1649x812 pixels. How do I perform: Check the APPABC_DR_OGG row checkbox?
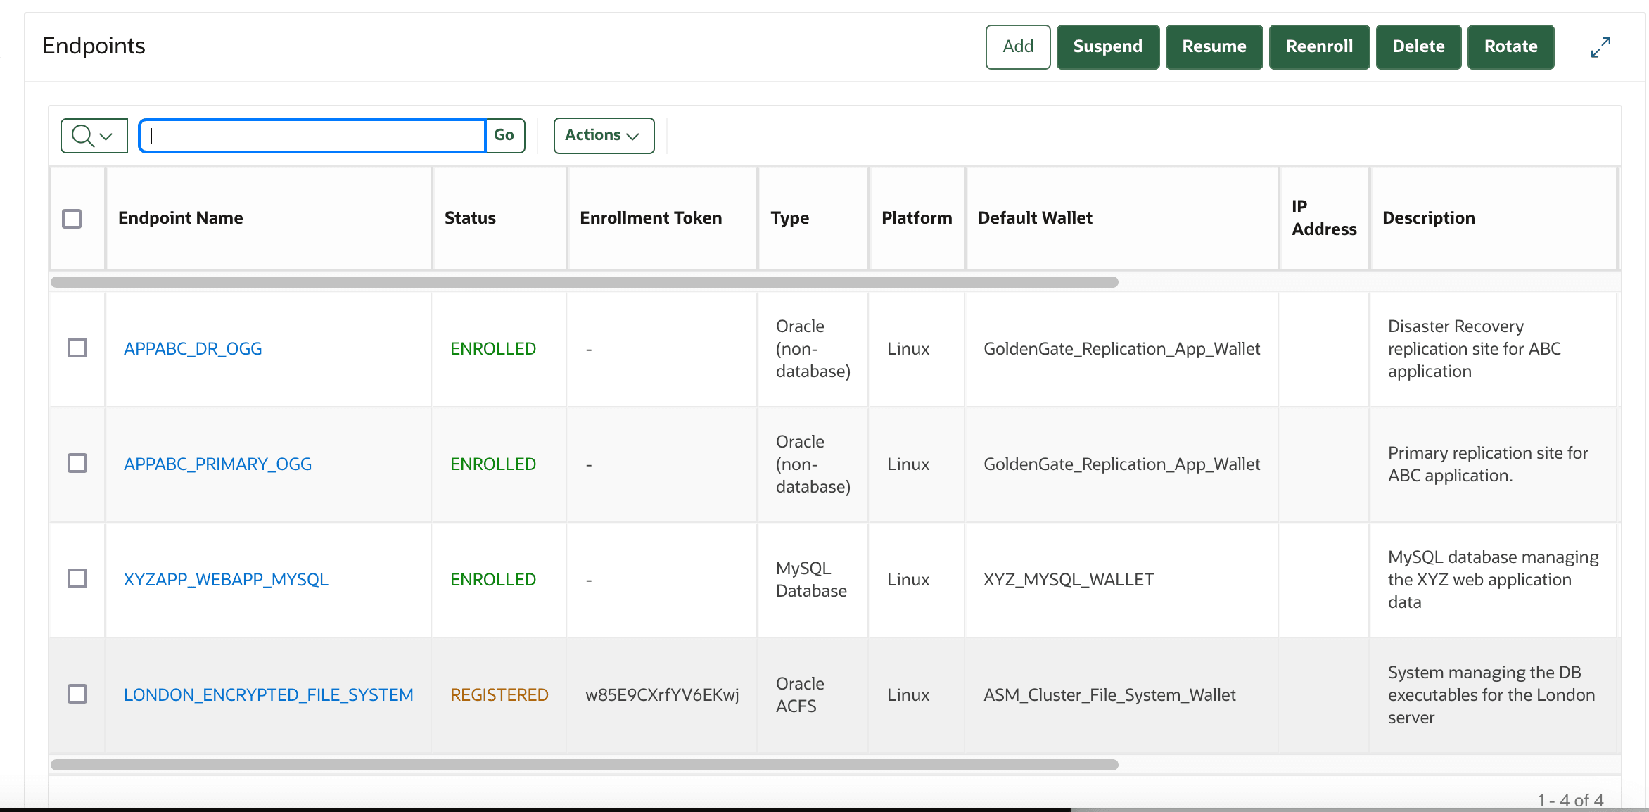click(x=77, y=348)
